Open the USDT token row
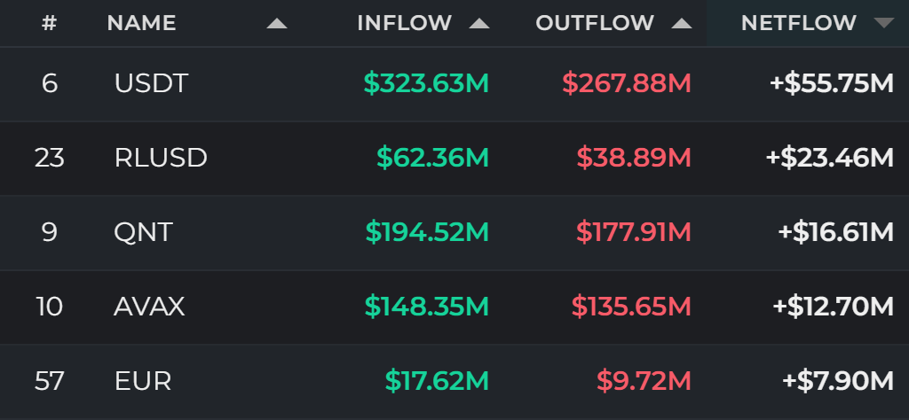Image resolution: width=909 pixels, height=420 pixels. (x=454, y=84)
